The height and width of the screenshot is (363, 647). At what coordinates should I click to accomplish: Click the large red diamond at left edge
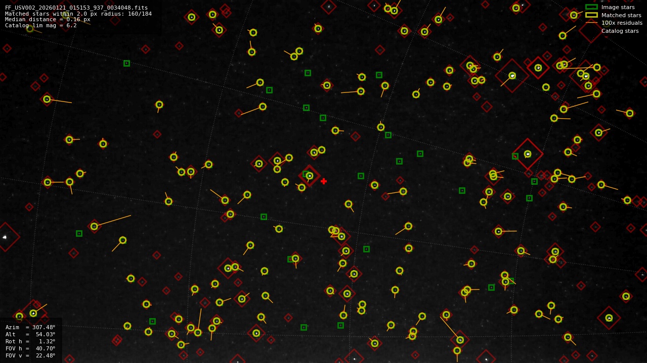[x=5, y=237]
